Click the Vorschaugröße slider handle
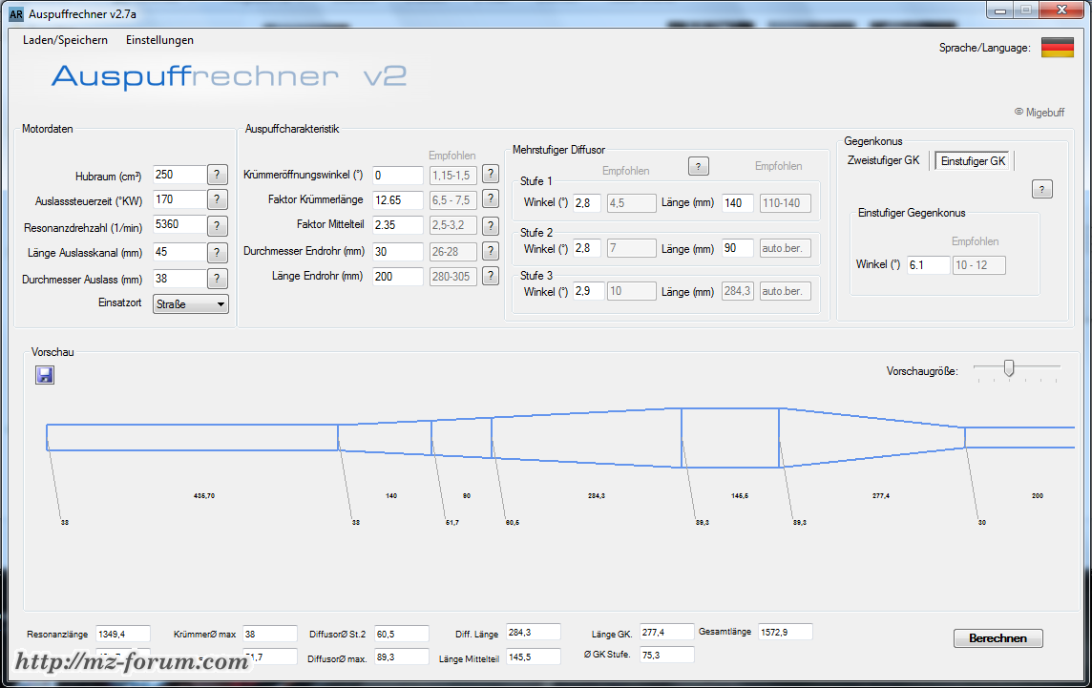Image resolution: width=1092 pixels, height=688 pixels. click(1009, 368)
